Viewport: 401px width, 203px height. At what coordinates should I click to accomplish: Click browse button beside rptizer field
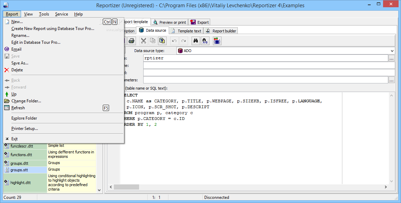point(392,59)
